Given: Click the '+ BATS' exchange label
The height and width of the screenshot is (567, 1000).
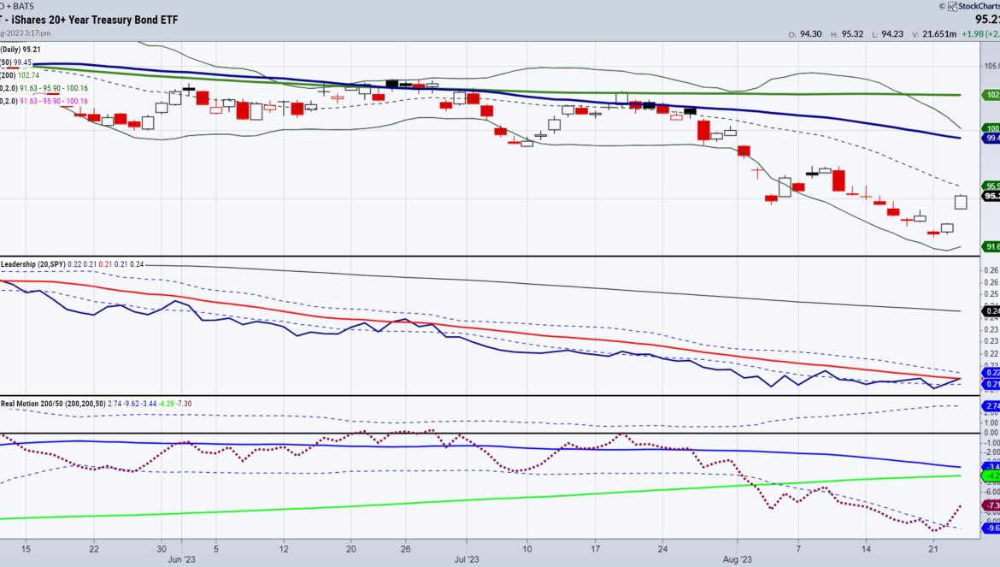Looking at the screenshot, I should click(x=19, y=6).
